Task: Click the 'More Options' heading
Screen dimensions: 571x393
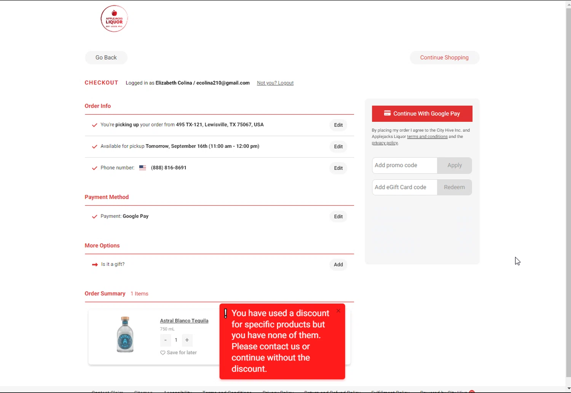Action: [102, 246]
